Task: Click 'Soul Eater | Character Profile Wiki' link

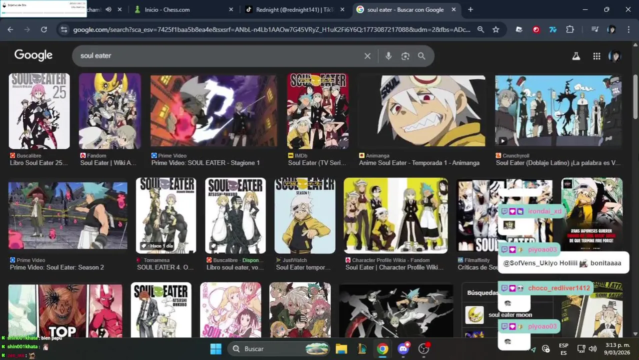Action: [394, 267]
